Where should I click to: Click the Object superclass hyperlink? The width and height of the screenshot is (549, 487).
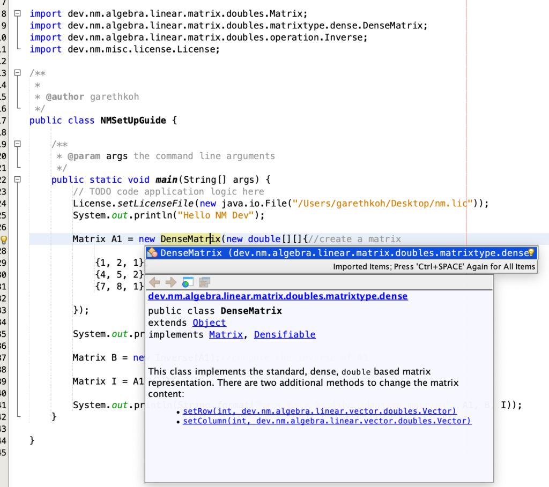tap(209, 323)
